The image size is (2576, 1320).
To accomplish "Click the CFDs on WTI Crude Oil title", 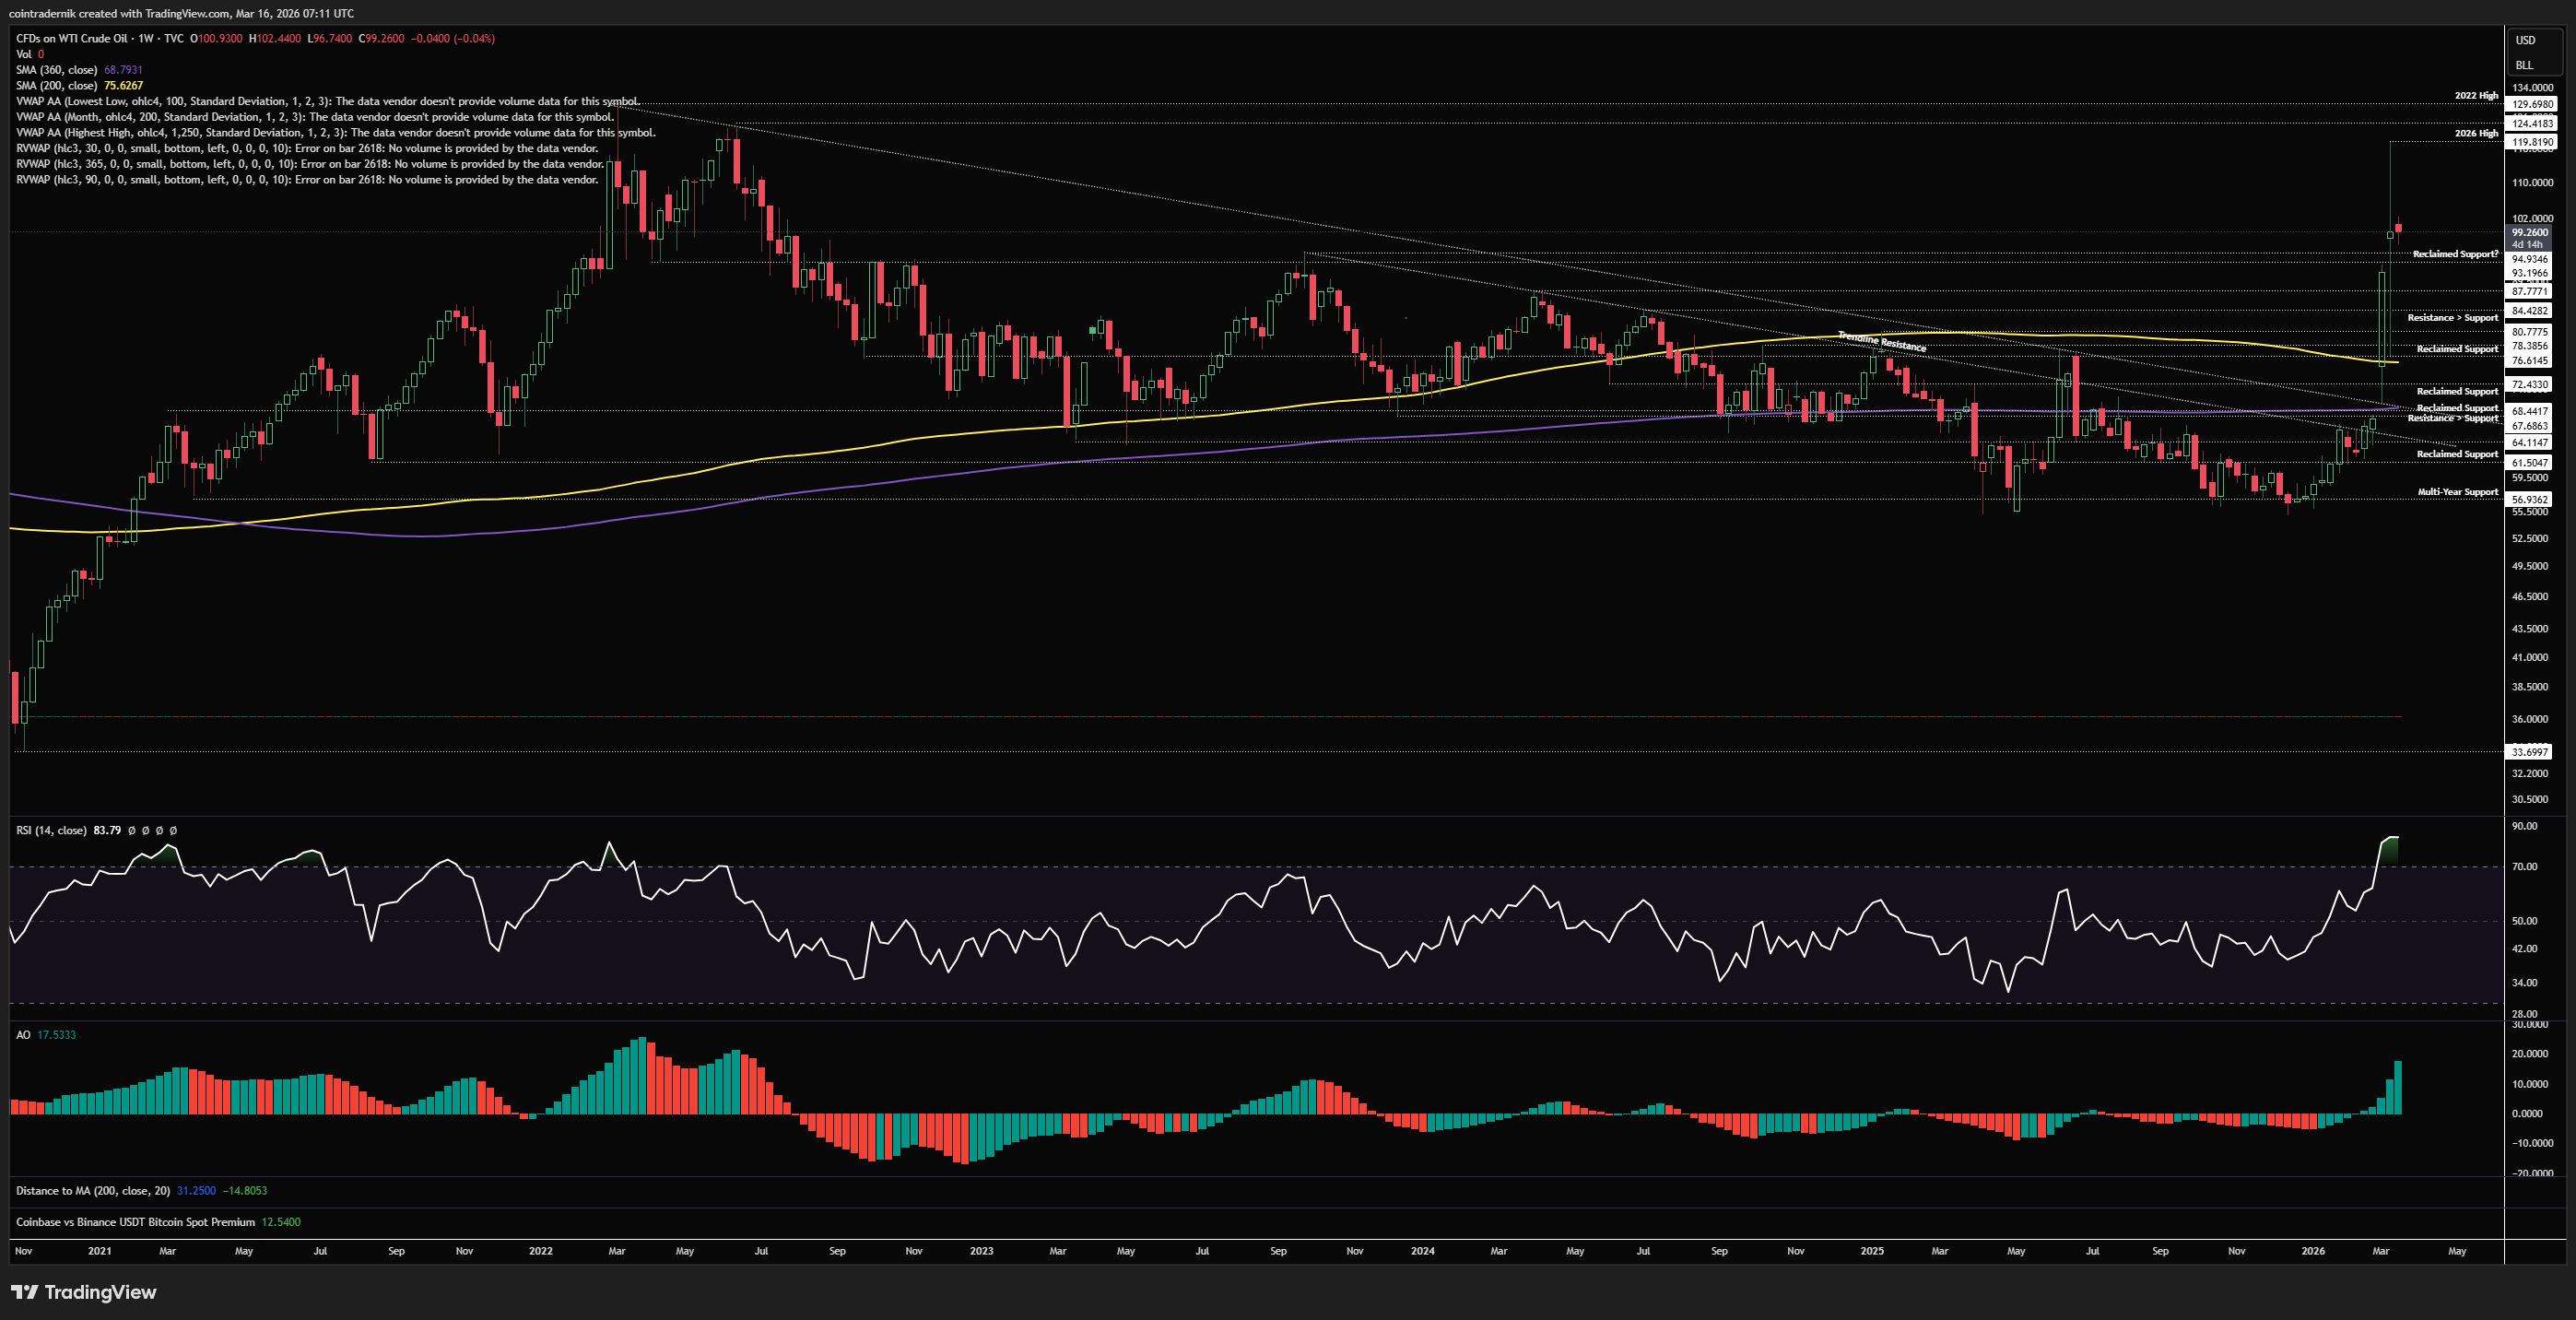I will (72, 38).
